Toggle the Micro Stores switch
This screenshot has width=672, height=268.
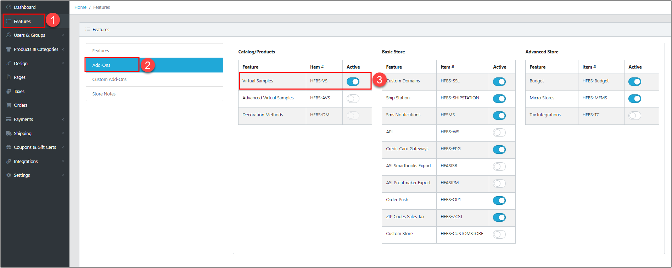635,99
